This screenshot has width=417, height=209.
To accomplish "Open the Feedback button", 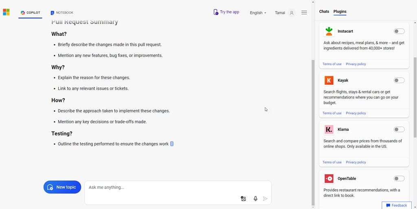I will tap(397, 205).
